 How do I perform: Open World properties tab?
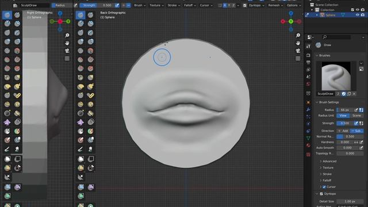tap(308, 84)
